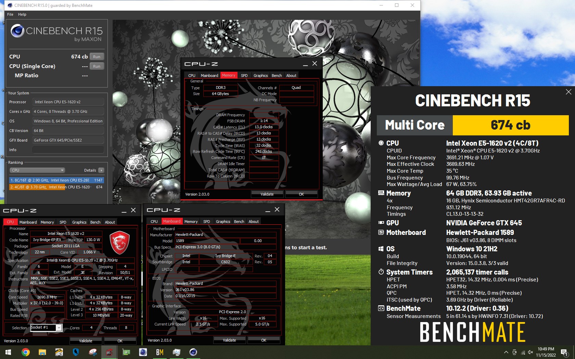
Task: Select ranking row 4C/8T @ 3.70 GHz
Action: click(x=56, y=187)
